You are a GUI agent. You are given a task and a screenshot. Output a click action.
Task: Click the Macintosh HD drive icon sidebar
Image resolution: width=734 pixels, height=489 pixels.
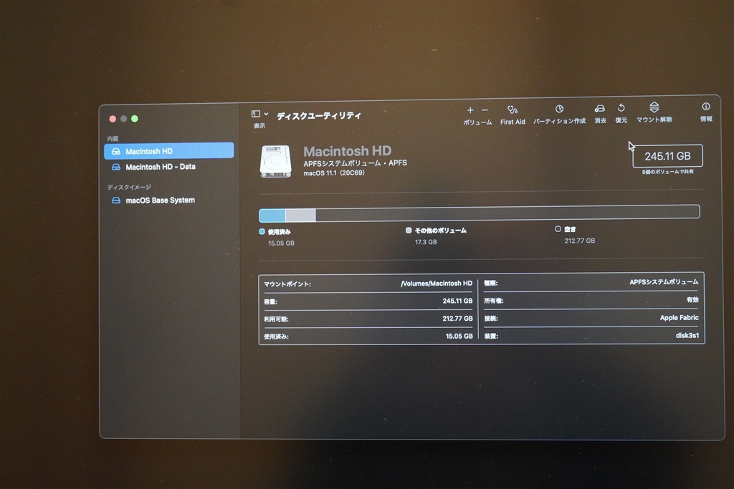(115, 152)
